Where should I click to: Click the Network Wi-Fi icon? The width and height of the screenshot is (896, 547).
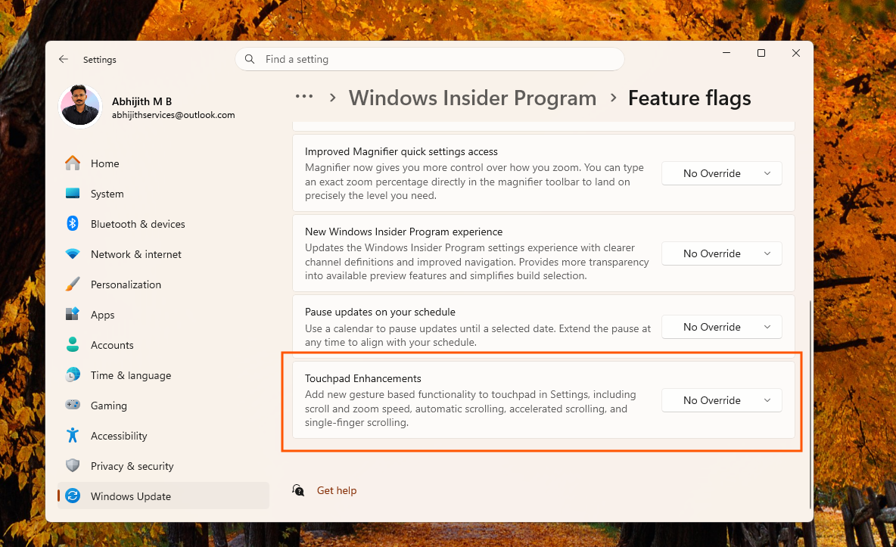[73, 253]
